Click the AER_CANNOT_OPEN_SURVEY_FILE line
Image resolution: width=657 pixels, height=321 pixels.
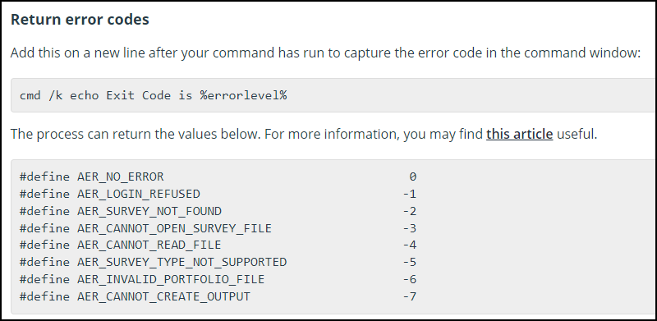218,228
